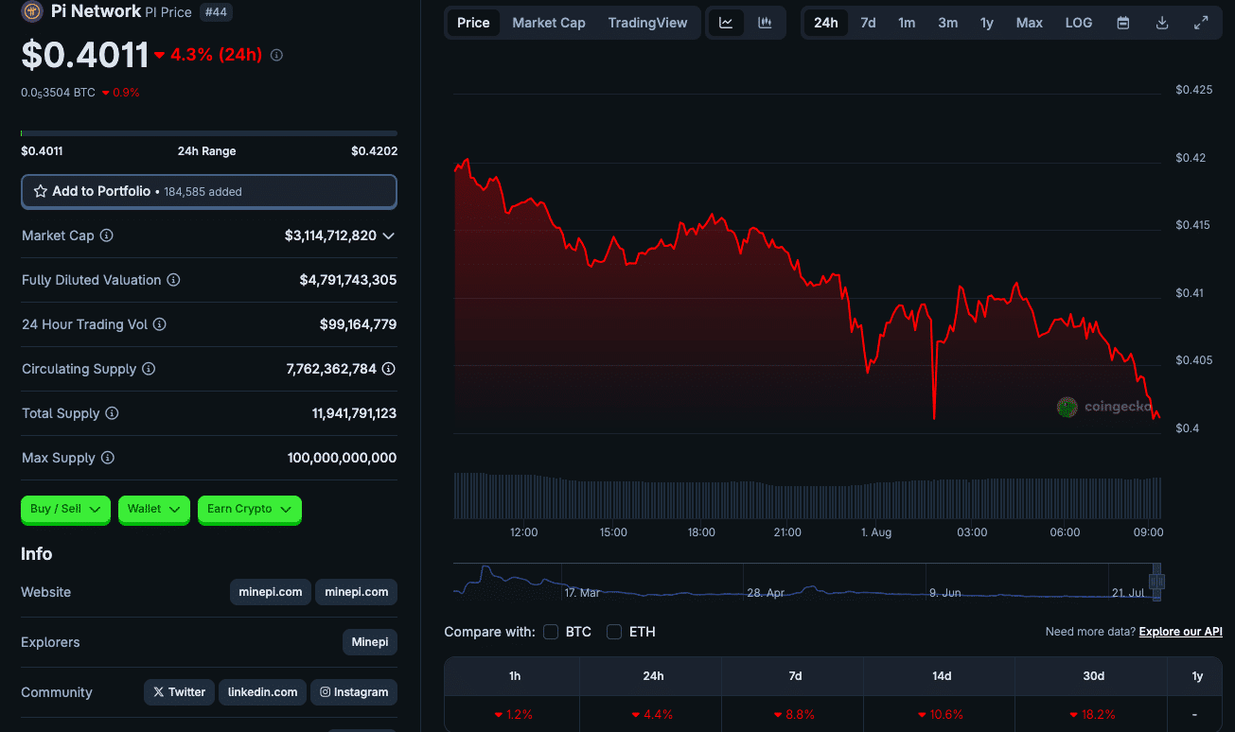The width and height of the screenshot is (1235, 732).
Task: Open Buy / Sell dropdown
Action: pos(65,509)
